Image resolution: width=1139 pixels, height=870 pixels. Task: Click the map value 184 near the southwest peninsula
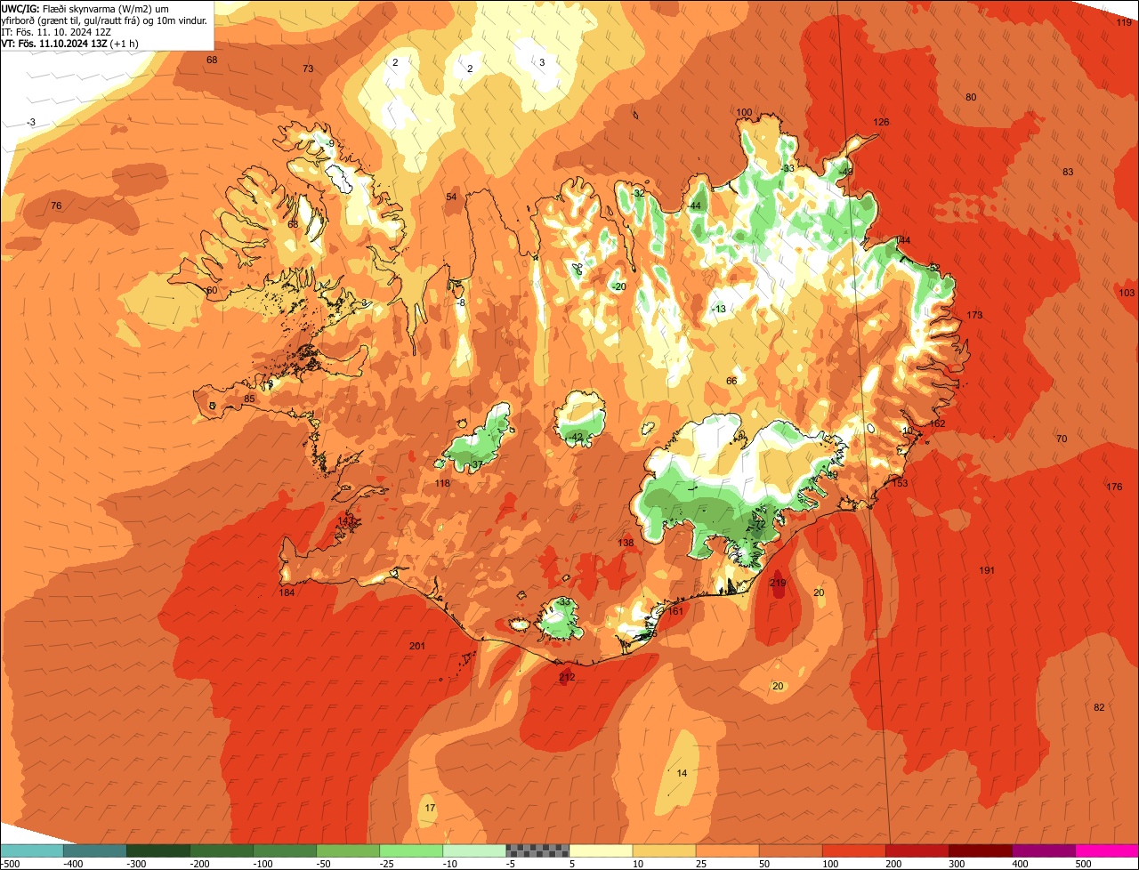287,592
